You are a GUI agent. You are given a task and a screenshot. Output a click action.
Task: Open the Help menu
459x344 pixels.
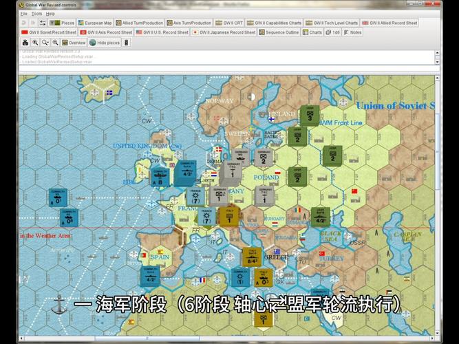point(50,14)
